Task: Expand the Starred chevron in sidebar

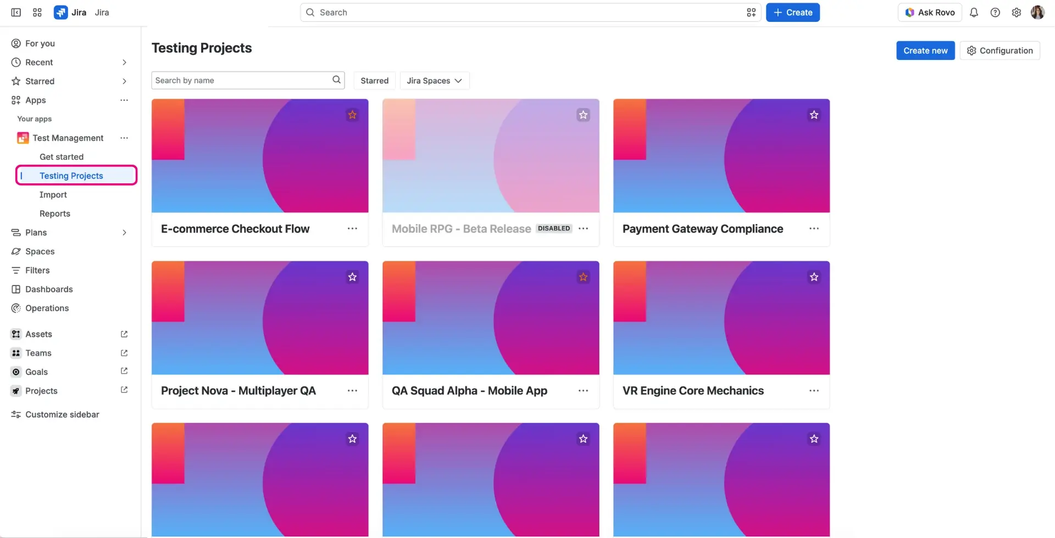Action: tap(124, 81)
